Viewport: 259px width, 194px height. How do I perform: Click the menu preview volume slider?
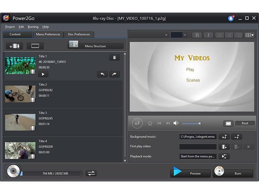click(x=191, y=123)
